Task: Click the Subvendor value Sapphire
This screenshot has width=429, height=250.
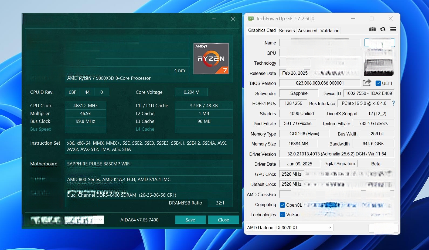Action: point(299,93)
